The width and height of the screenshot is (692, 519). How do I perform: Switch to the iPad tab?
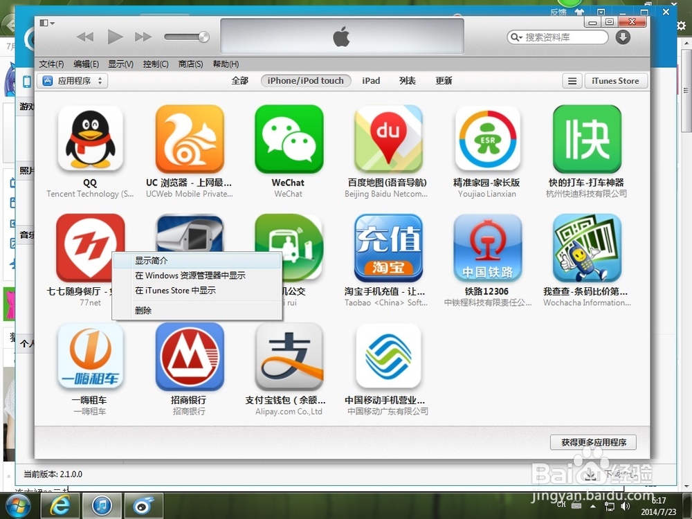tap(371, 80)
